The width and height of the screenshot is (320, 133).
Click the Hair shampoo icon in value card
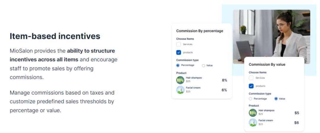[x=253, y=113]
